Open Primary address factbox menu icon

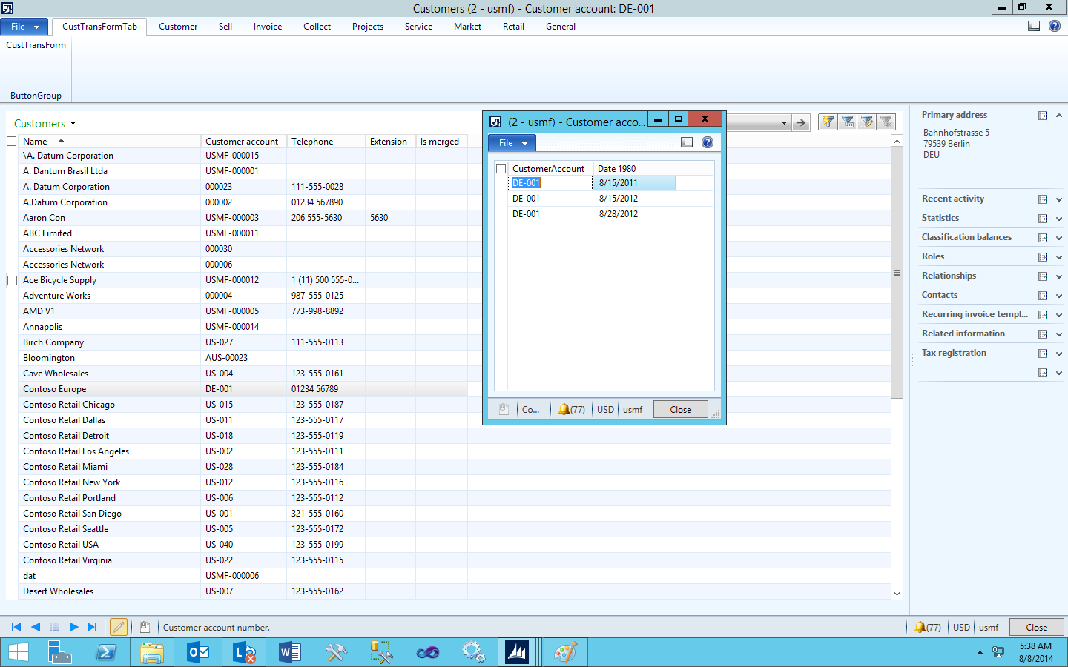point(1043,116)
